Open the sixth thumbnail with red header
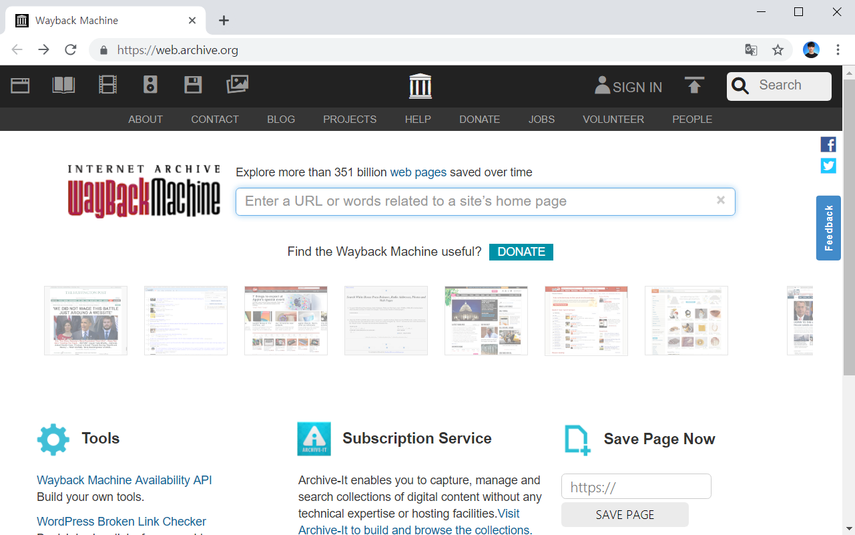 tap(586, 321)
